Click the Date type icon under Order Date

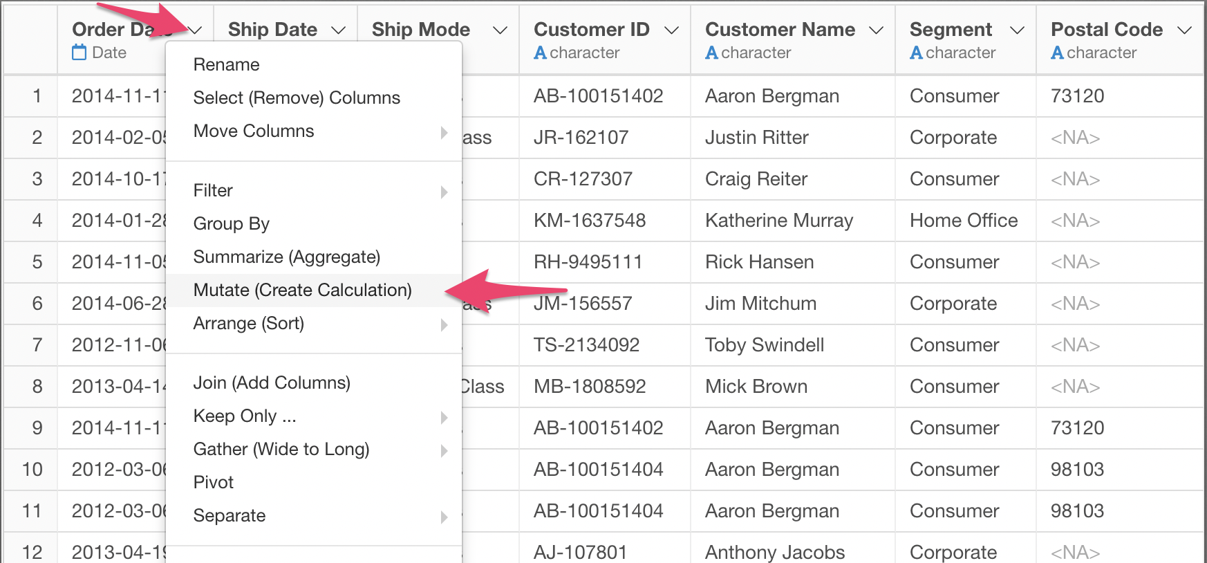(79, 53)
